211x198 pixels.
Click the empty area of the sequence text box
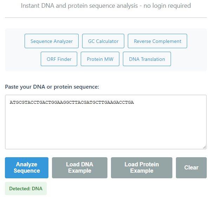click(105, 130)
